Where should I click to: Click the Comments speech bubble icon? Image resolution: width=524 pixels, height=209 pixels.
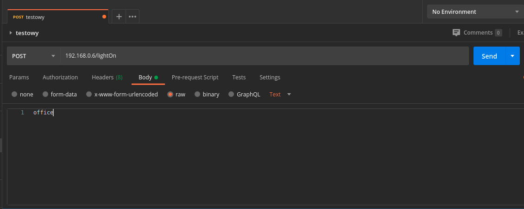tap(456, 33)
